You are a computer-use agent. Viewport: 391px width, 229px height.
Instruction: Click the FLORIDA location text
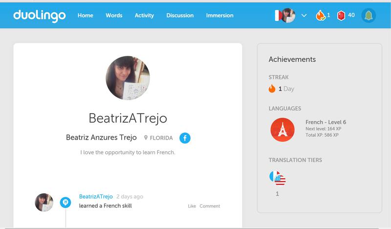(161, 138)
